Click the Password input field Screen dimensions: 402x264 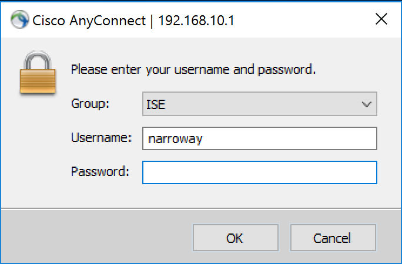tap(259, 172)
